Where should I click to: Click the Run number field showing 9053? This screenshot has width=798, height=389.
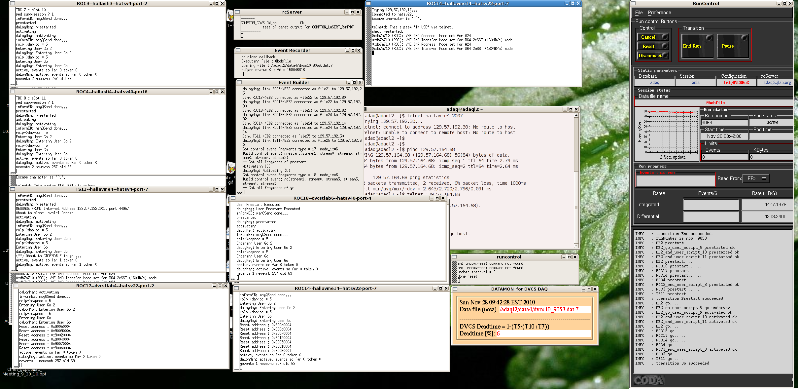(x=724, y=123)
